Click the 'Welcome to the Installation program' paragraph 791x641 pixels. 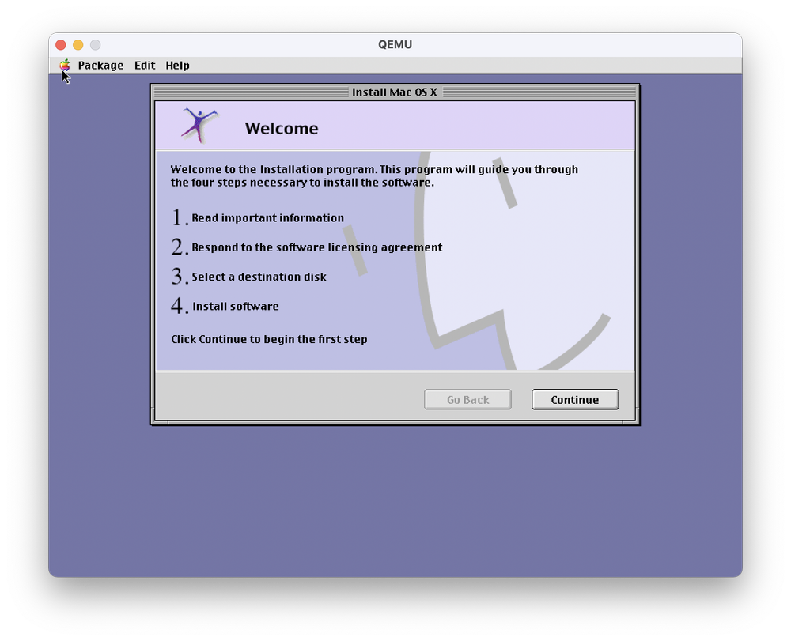tap(374, 176)
